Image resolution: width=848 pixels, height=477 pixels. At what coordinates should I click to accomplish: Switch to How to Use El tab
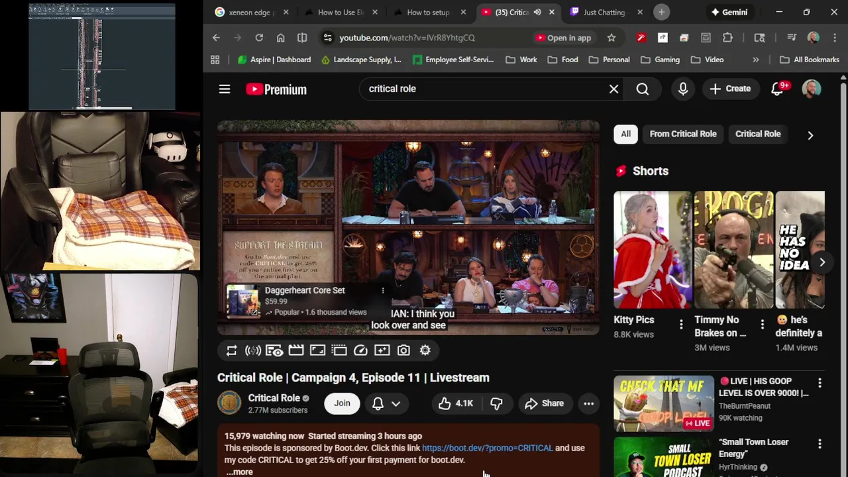[x=341, y=12]
